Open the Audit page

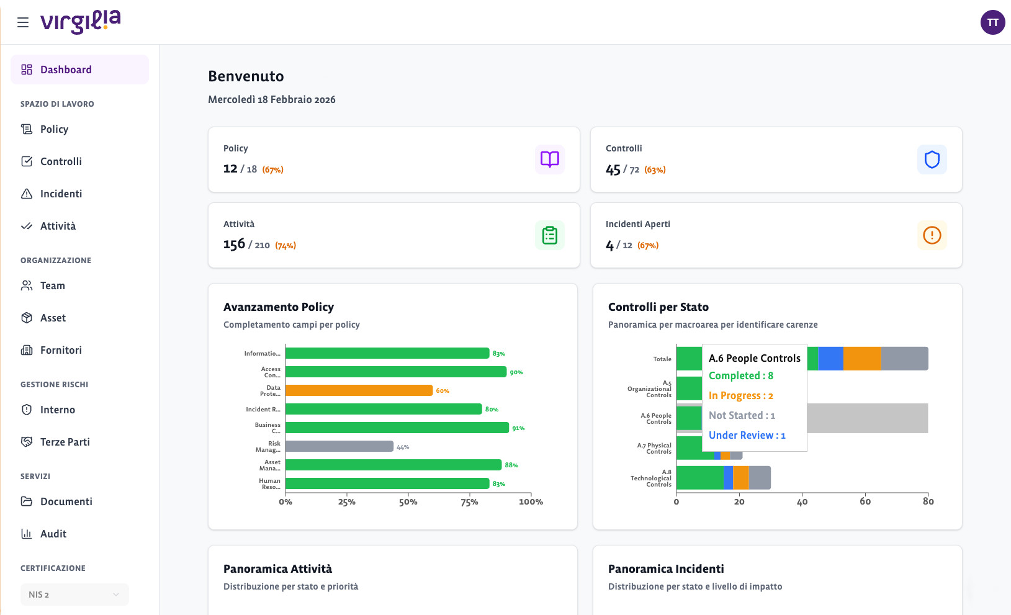pyautogui.click(x=53, y=534)
